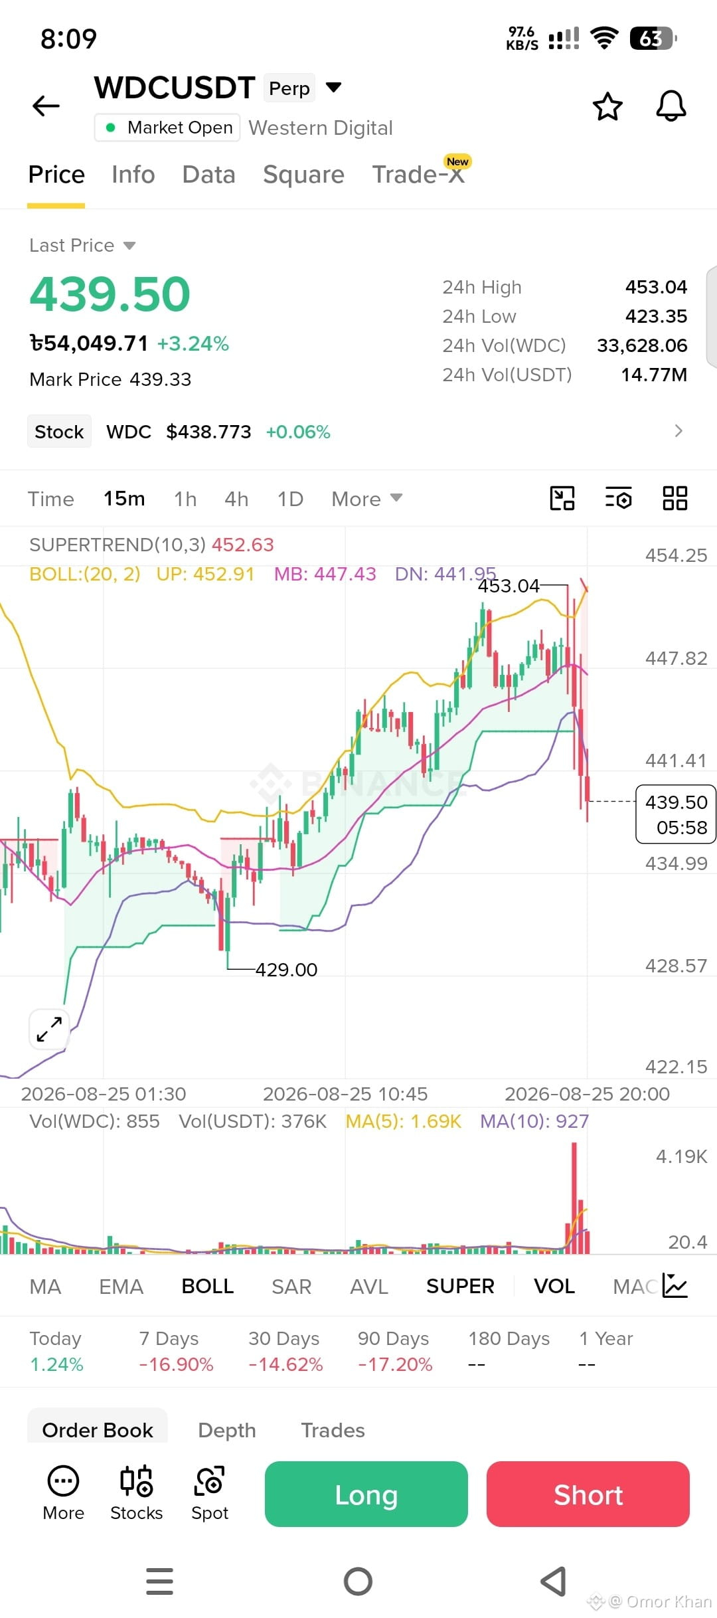Tap the green Long button
This screenshot has width=717, height=1618.
point(366,1494)
